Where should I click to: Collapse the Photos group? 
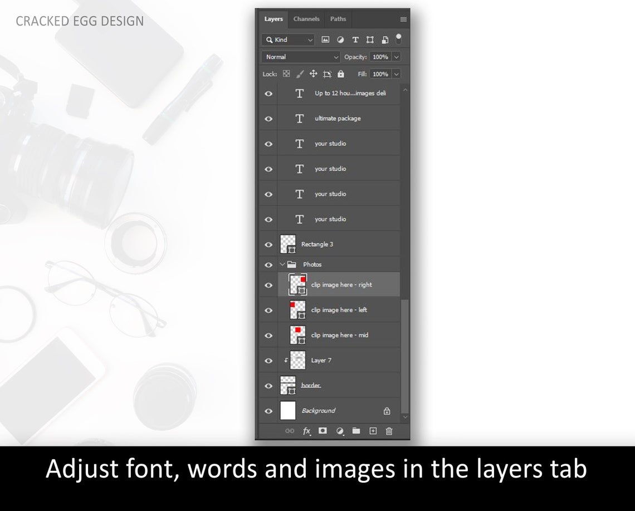click(x=283, y=264)
